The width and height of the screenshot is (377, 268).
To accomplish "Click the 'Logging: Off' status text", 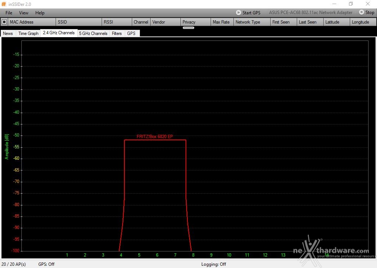I will (x=214, y=264).
